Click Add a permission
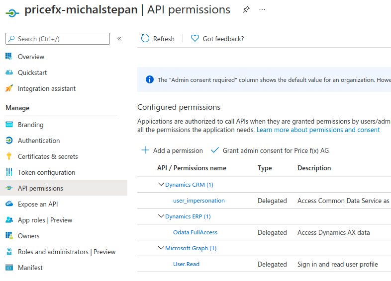Image resolution: width=391 pixels, height=281 pixels. click(x=172, y=150)
